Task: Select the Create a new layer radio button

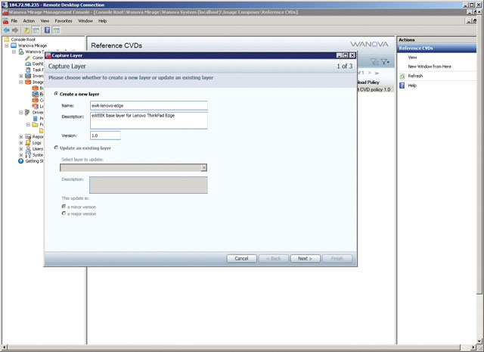Action: (56, 94)
